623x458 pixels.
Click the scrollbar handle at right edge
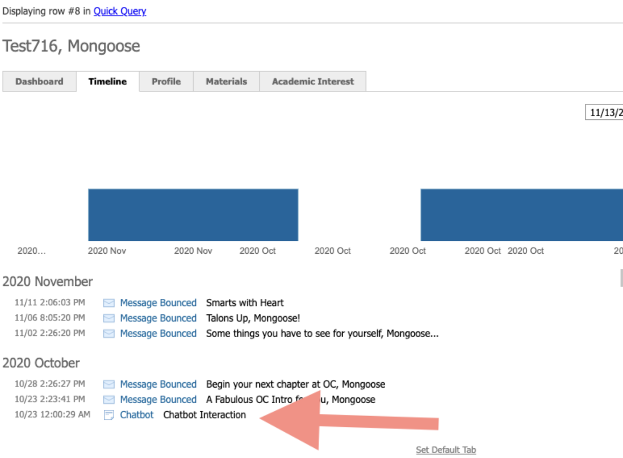621,278
